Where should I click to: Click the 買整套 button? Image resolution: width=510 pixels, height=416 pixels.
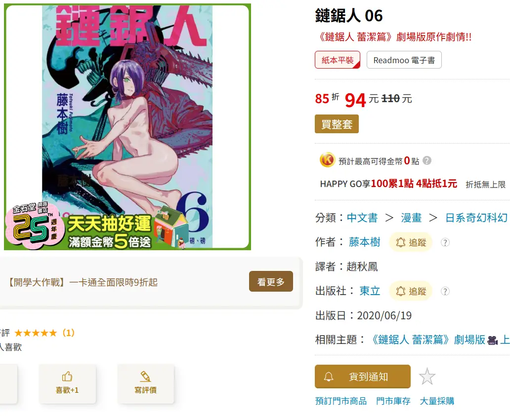pos(337,124)
